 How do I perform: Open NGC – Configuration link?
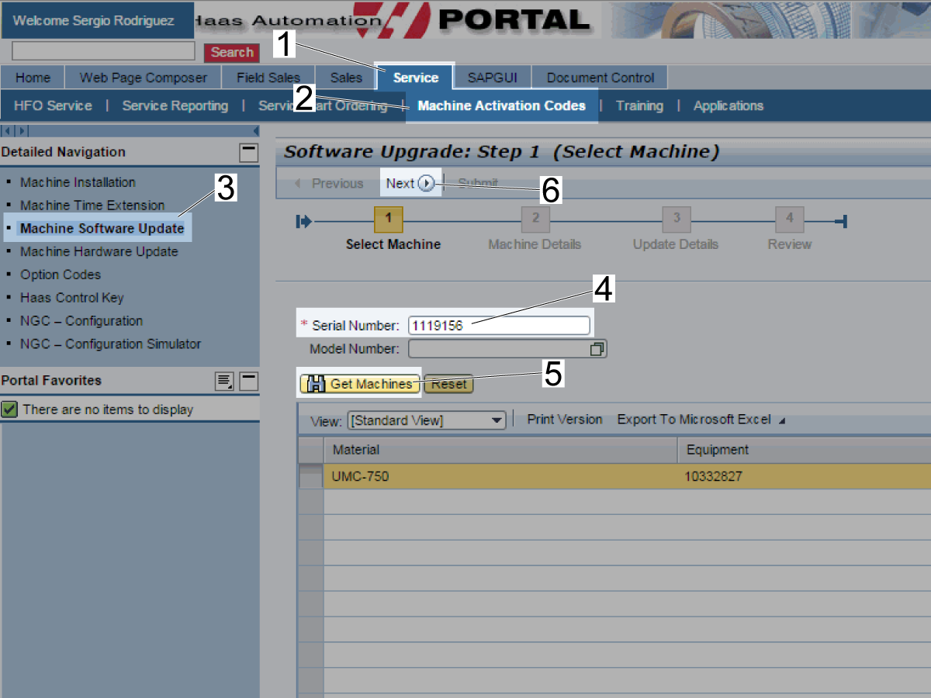coord(81,320)
